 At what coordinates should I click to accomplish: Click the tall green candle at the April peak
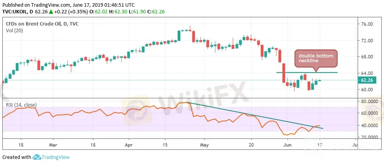click(179, 35)
